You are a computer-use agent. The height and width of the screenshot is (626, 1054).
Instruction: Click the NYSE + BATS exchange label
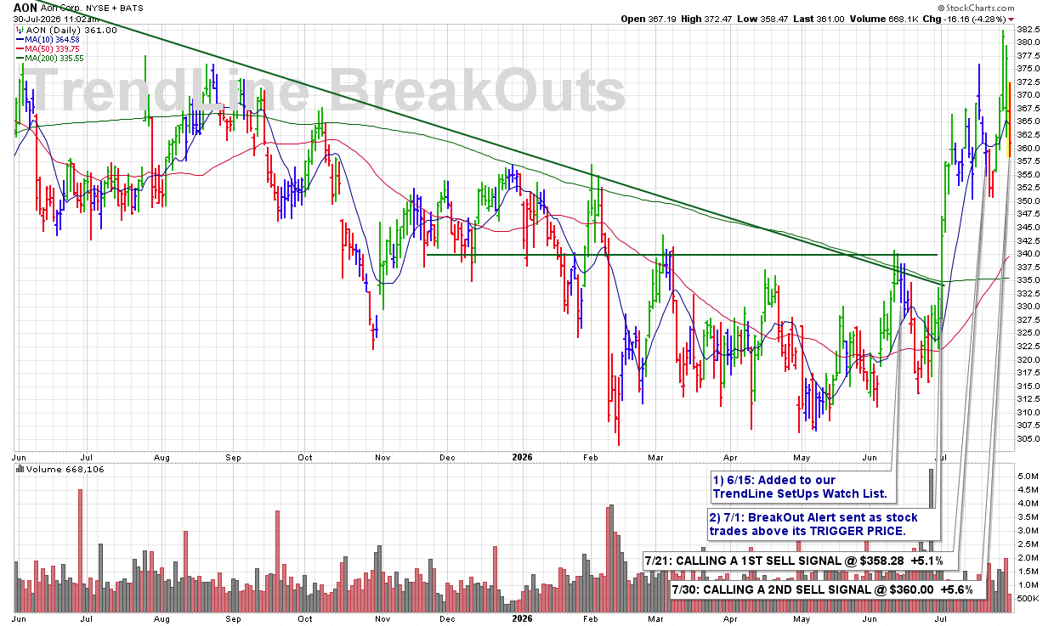[x=113, y=8]
